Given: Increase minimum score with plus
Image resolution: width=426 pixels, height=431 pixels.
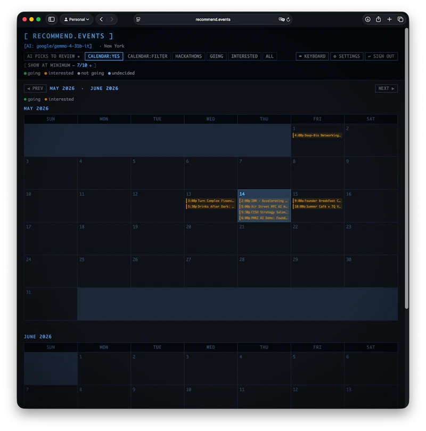Looking at the screenshot, I should coord(91,66).
